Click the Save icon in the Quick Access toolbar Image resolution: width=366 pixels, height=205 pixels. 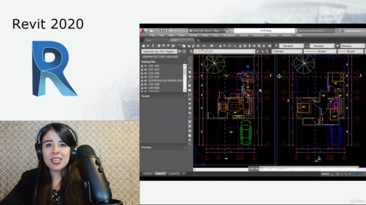tap(161, 31)
